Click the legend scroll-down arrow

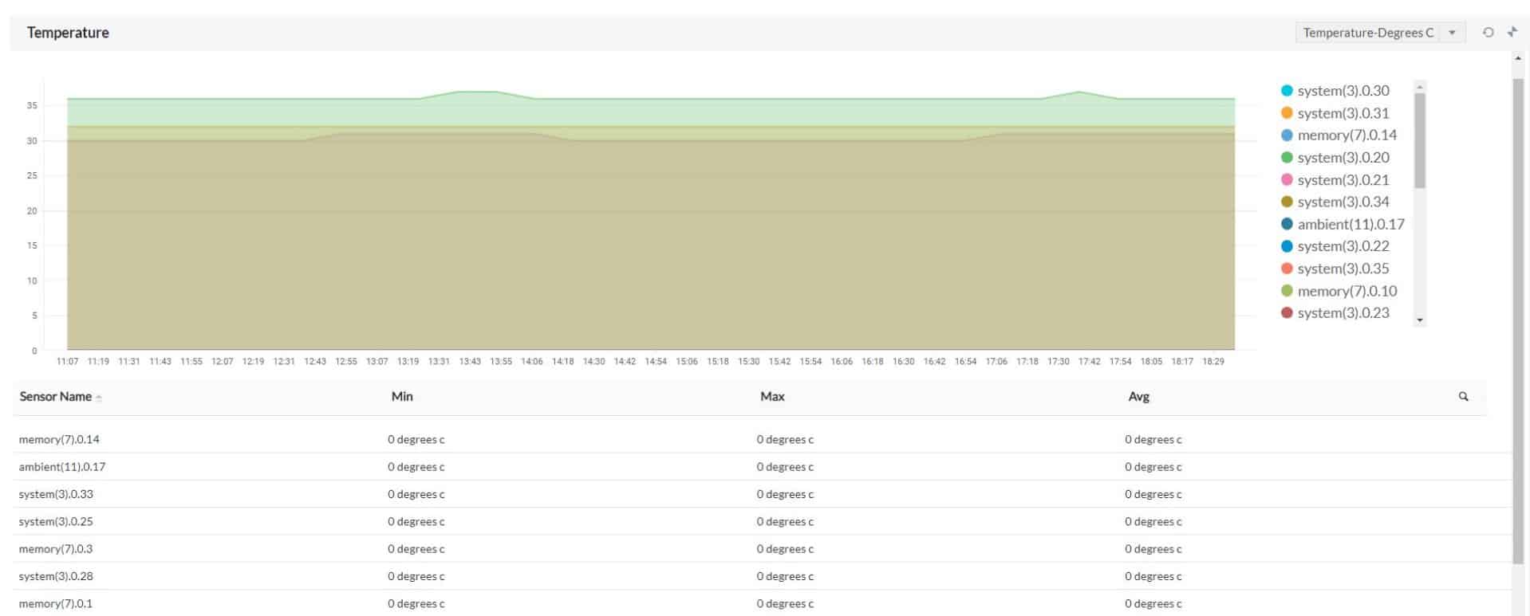[x=1419, y=320]
